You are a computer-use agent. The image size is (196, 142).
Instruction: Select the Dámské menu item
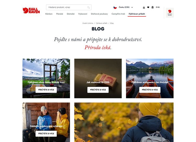[x=71, y=14]
